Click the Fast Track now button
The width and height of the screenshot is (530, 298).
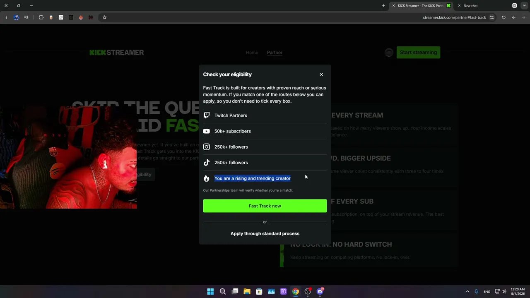pyautogui.click(x=265, y=206)
